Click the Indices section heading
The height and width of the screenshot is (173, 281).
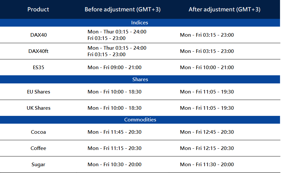pyautogui.click(x=140, y=23)
